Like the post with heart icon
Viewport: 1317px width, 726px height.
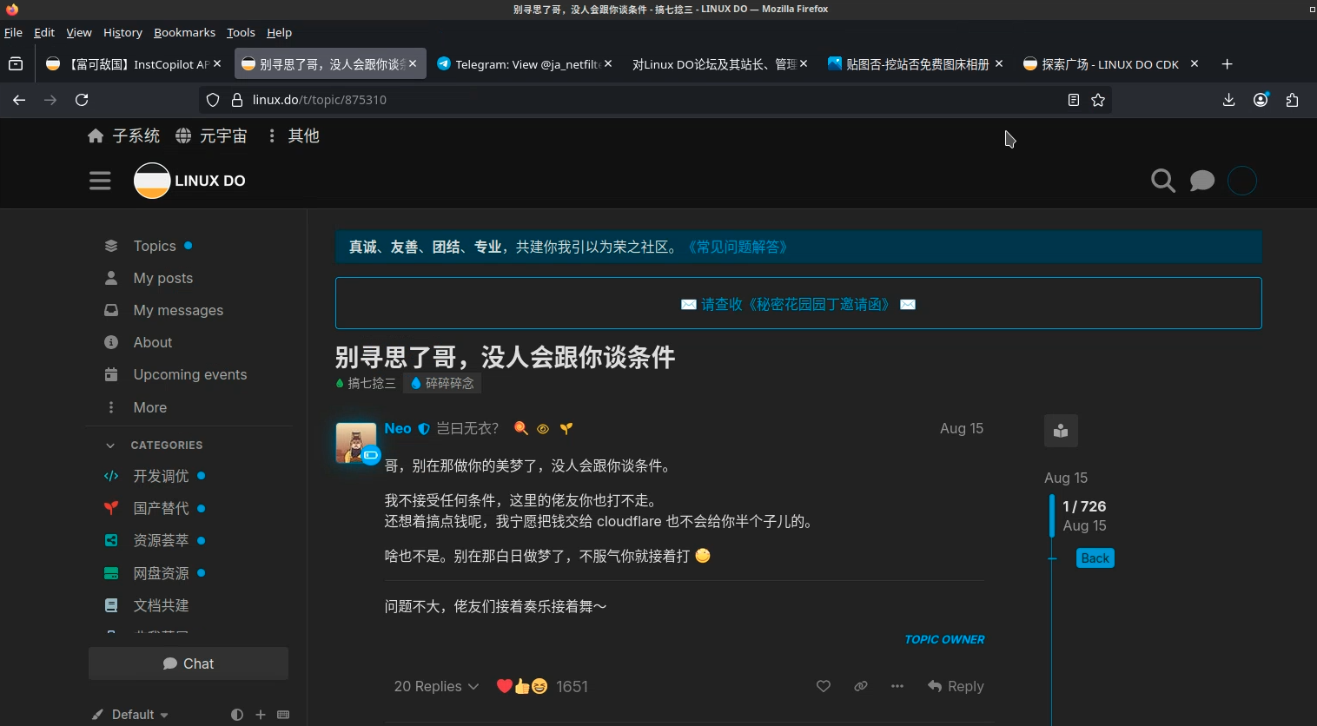[823, 686]
